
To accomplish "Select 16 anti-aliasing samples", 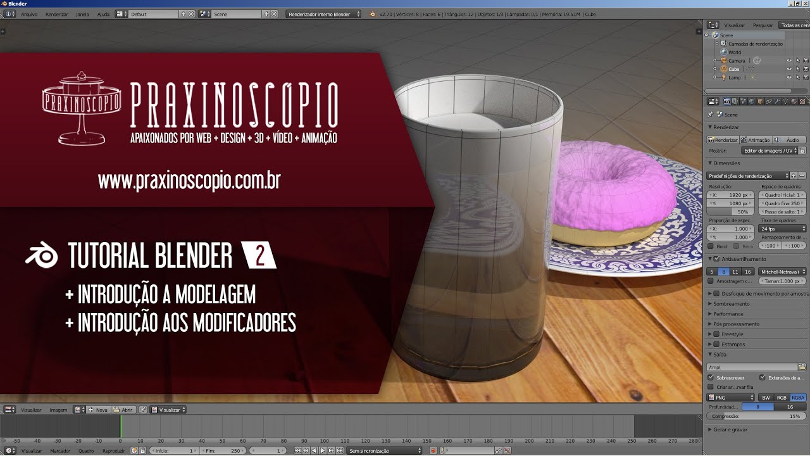I will pyautogui.click(x=747, y=272).
